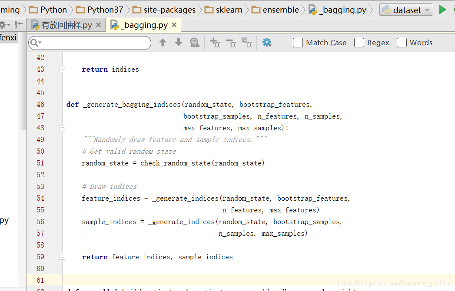
Task: Open the dataset run configuration dropdown
Action: [406, 10]
